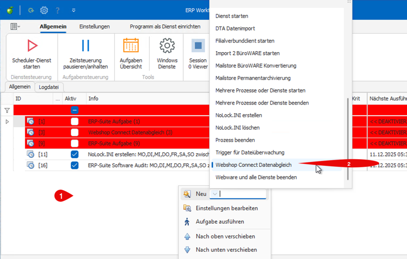Click Programm als Dienst einrichten
407x259 pixels.
click(165, 27)
